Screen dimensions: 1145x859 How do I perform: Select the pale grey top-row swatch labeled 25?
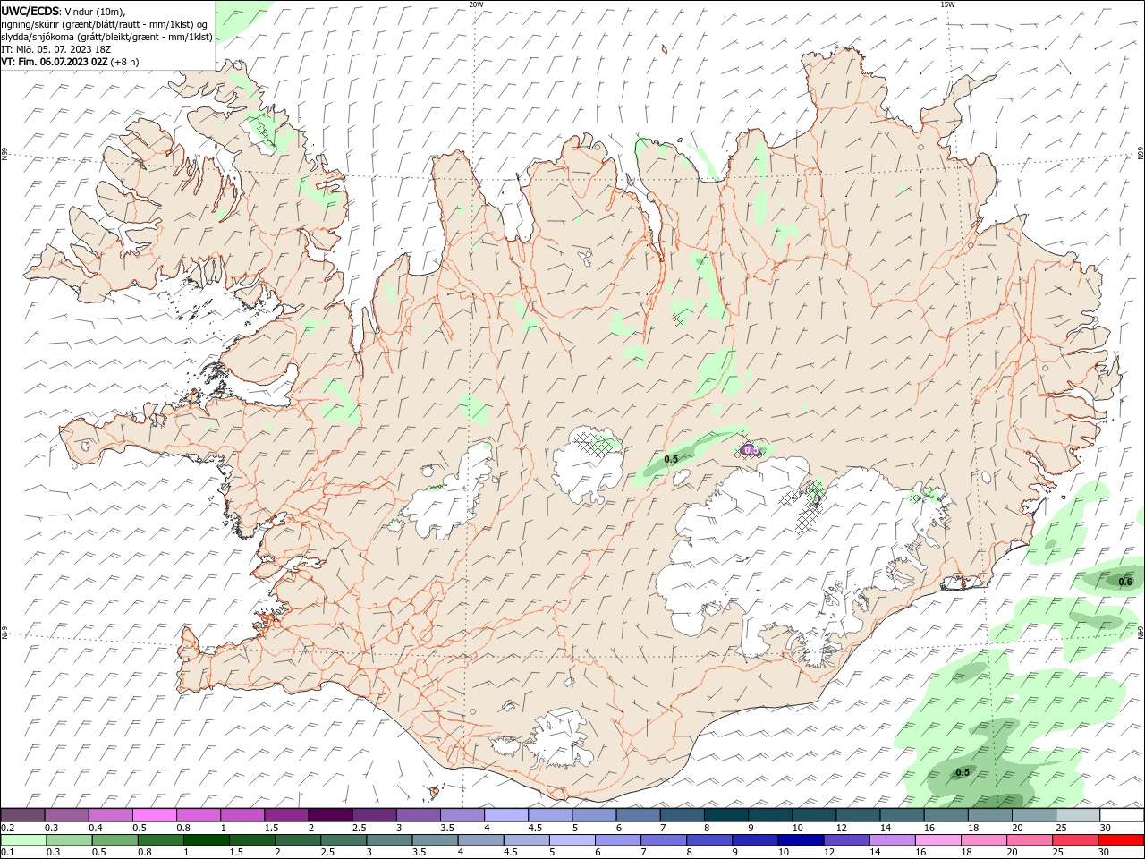(1078, 814)
